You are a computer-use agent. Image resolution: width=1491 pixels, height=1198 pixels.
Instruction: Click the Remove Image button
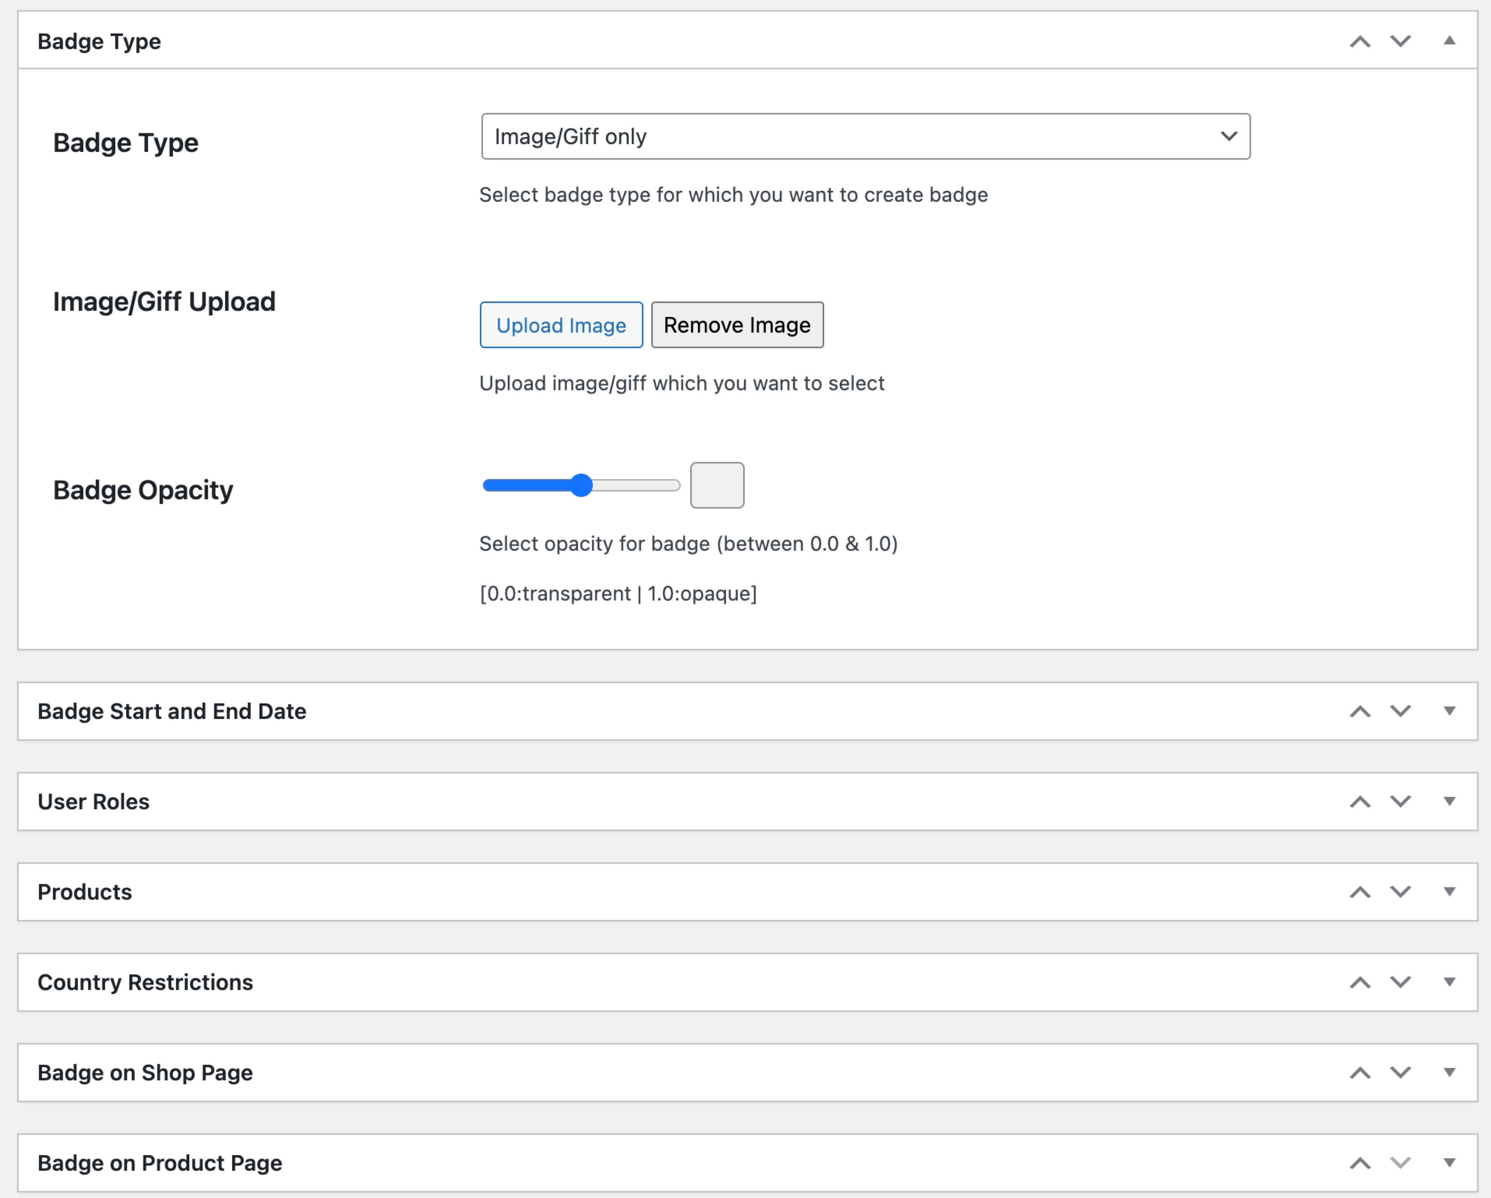click(737, 324)
